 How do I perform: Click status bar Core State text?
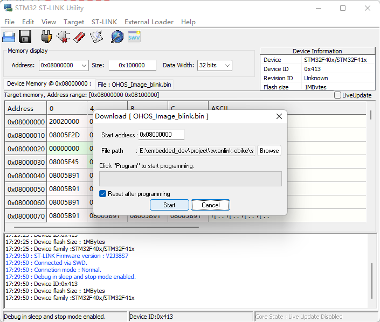click(x=299, y=317)
